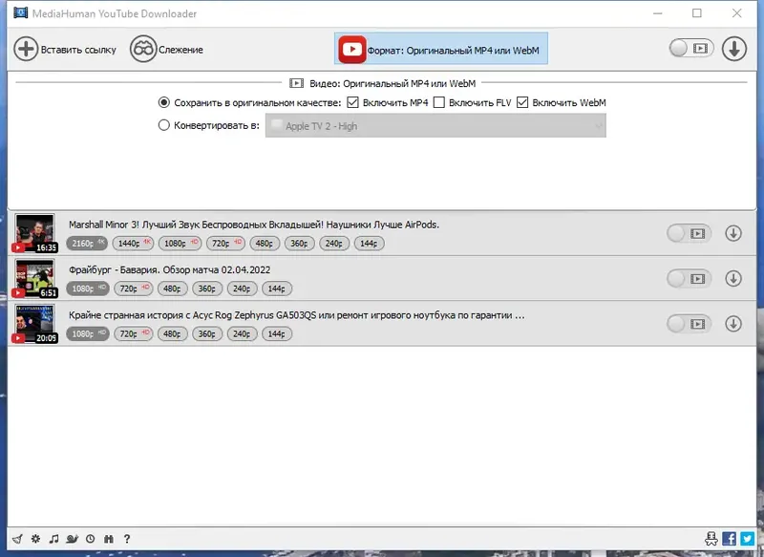Click the broom clear-list icon in status bar
Viewport: 764px width, 557px height.
point(17,539)
